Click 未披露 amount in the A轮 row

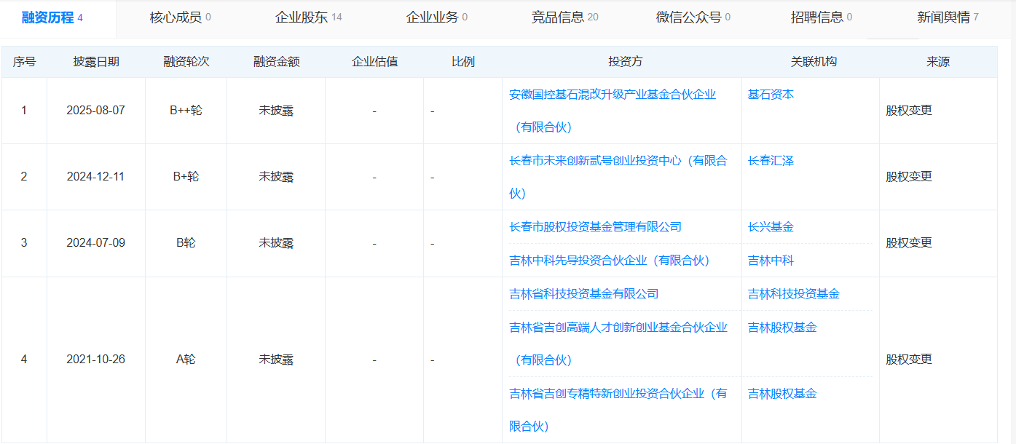[x=276, y=360]
